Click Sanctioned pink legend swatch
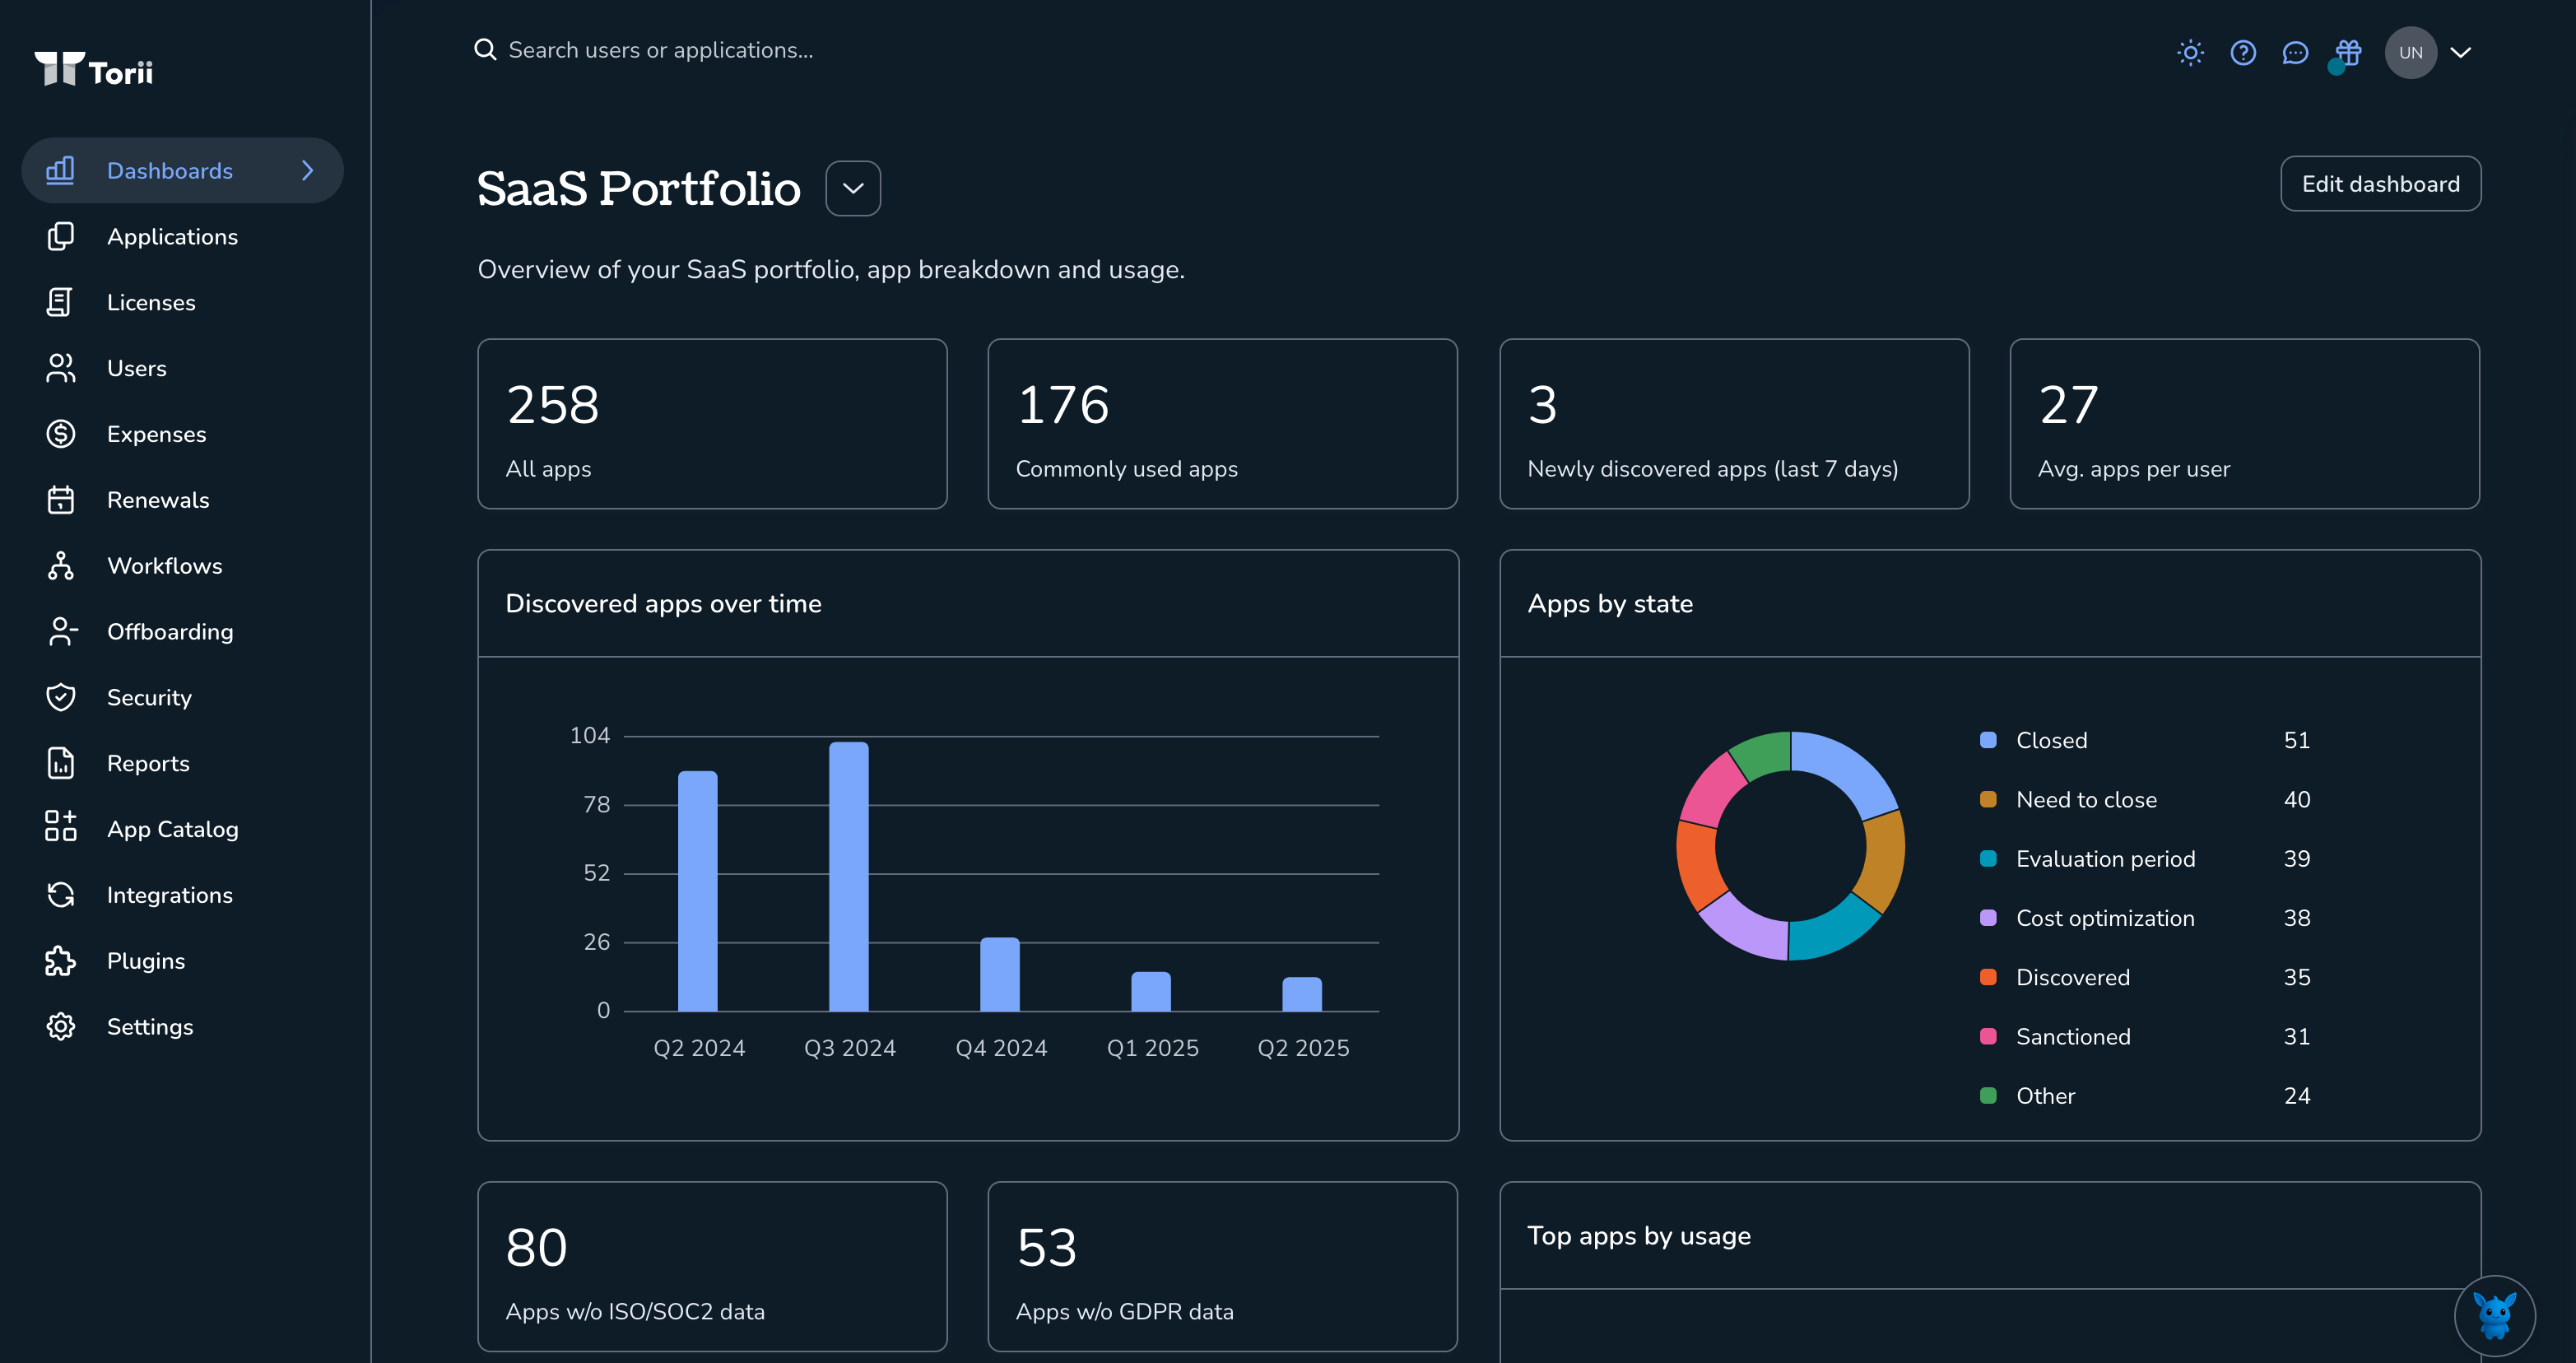Screen dimensions: 2576x1363 [1988, 1036]
